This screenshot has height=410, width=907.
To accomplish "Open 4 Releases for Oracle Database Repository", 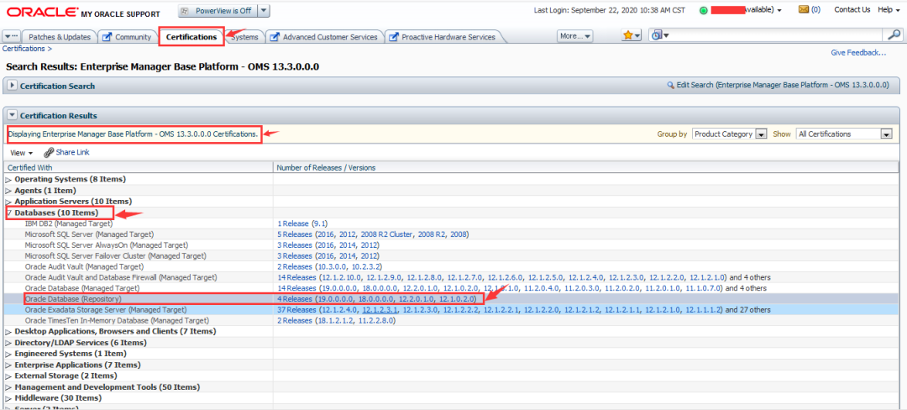I will [x=294, y=299].
